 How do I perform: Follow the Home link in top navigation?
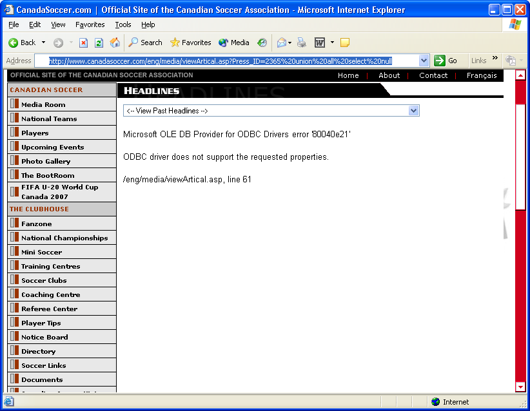coord(348,75)
